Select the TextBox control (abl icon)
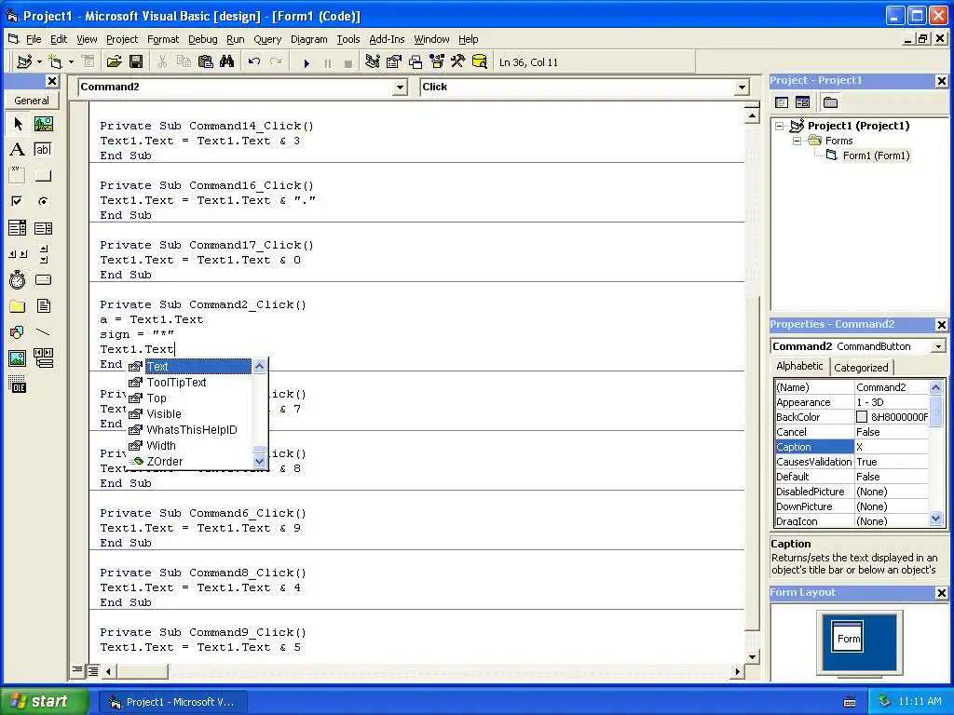Screen dimensions: 954x715 tap(43, 150)
